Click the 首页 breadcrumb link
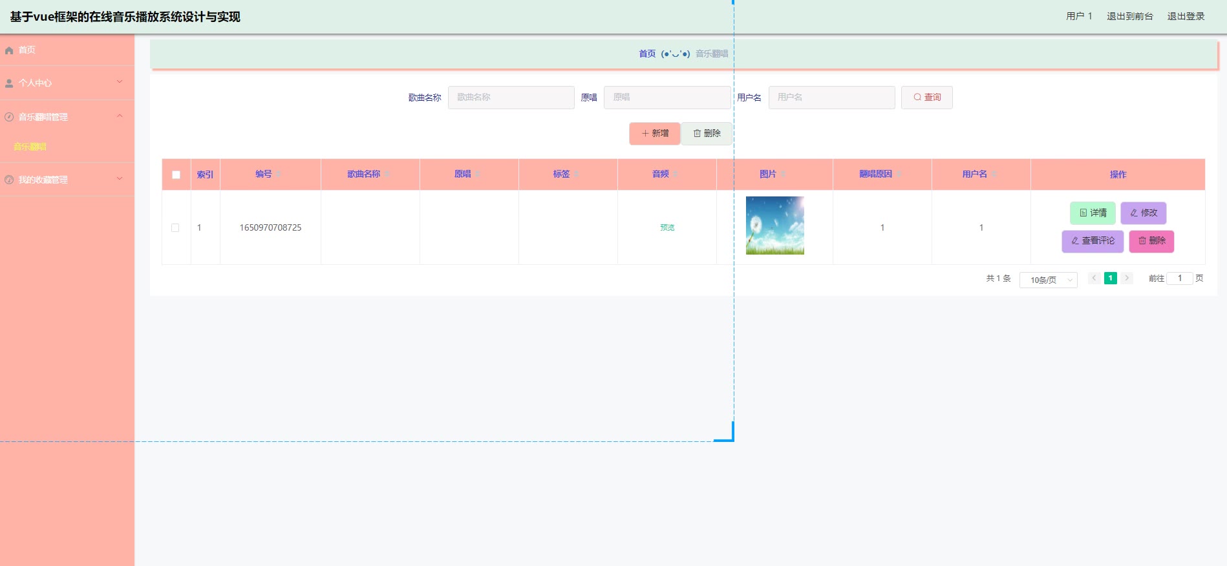Viewport: 1227px width, 566px height. click(647, 54)
